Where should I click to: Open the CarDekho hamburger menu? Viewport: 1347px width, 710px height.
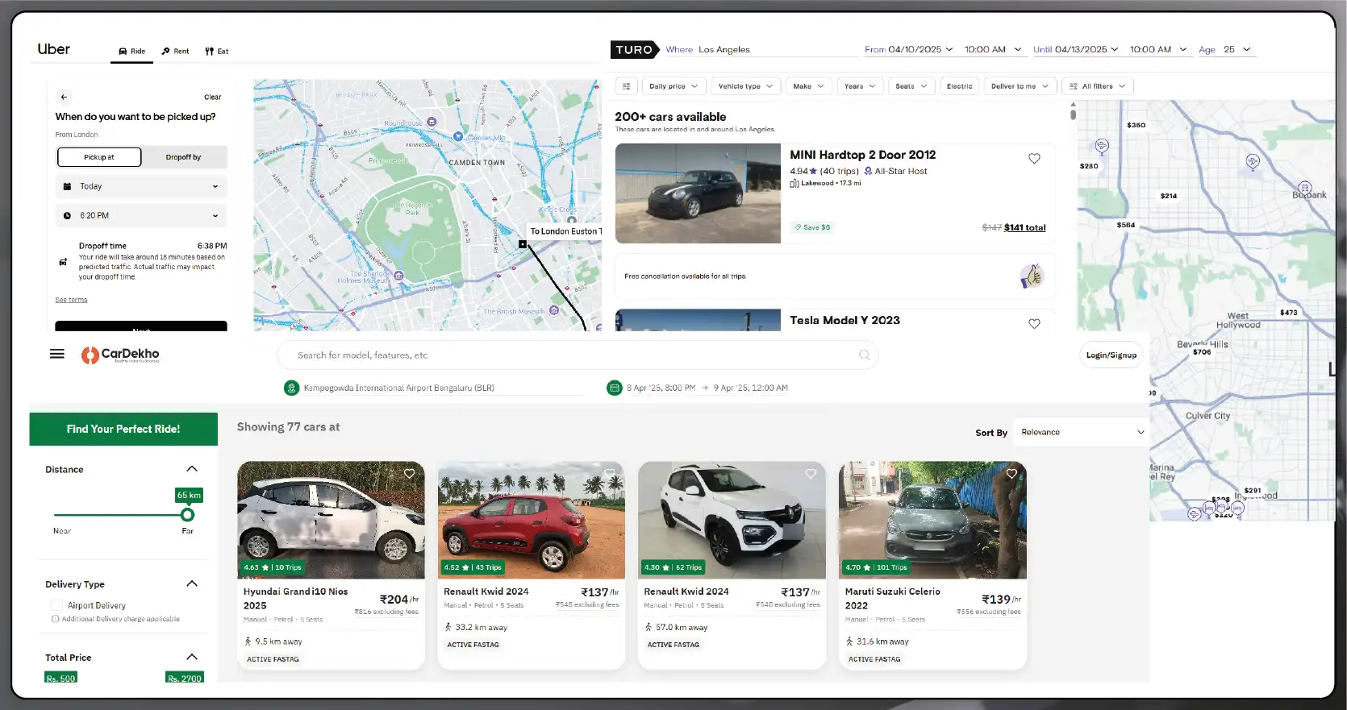[57, 354]
